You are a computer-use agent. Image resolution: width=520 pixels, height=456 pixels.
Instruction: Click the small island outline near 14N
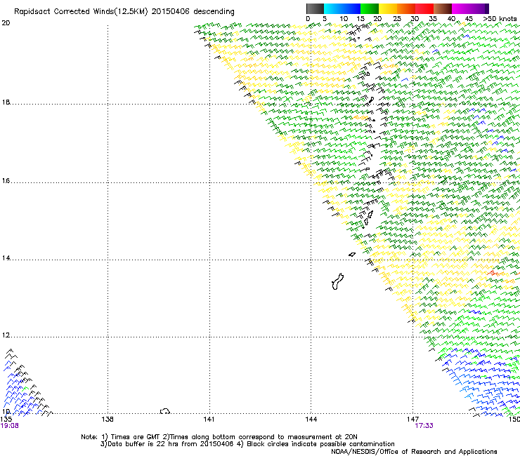click(x=352, y=255)
